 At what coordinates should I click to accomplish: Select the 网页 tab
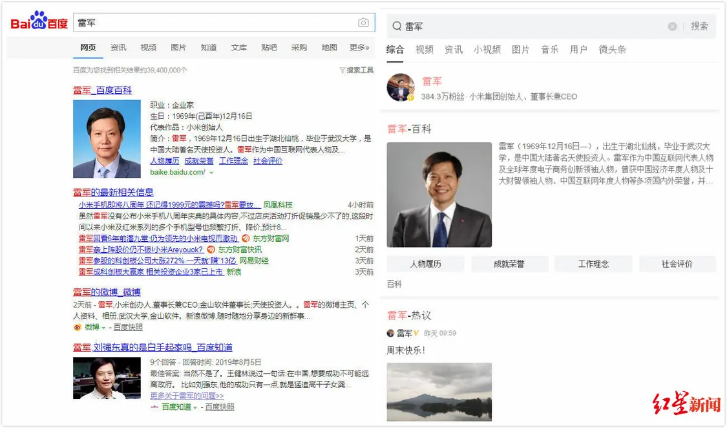tap(88, 47)
